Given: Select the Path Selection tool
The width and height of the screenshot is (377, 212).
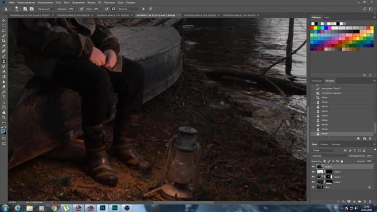Looking at the screenshot, I should click(4, 102).
